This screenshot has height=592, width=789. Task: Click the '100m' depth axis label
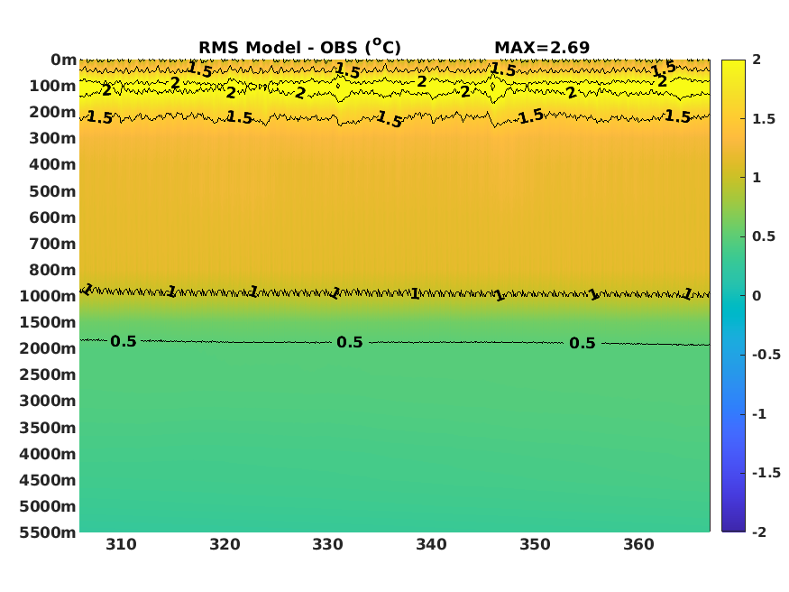(52, 86)
